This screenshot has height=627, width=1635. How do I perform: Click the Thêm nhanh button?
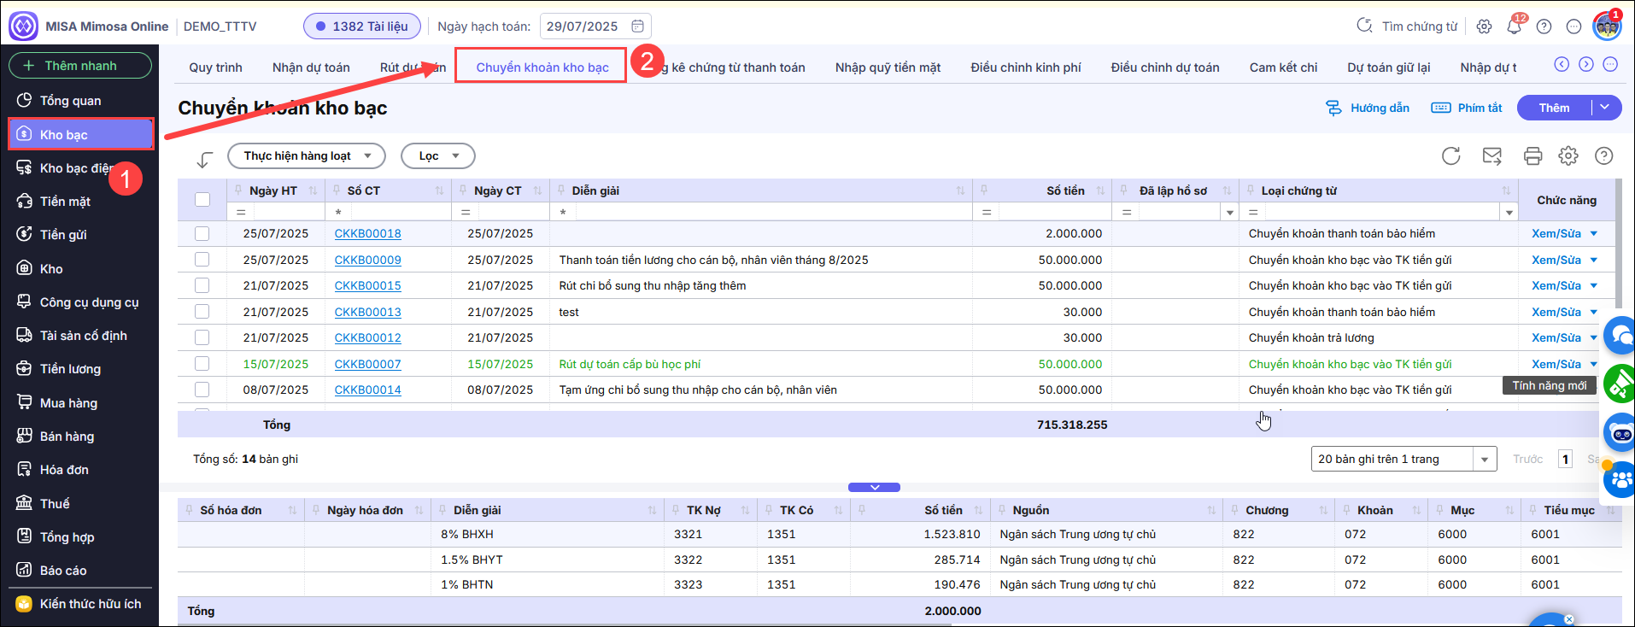coord(80,66)
